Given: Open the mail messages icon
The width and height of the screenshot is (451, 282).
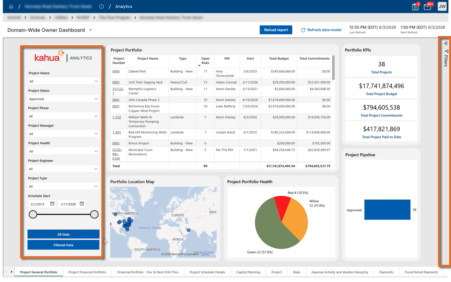Looking at the screenshot, I should coord(427,7).
